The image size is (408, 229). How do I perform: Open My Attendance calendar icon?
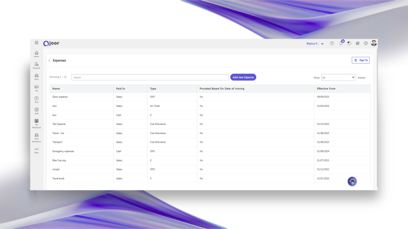click(37, 122)
